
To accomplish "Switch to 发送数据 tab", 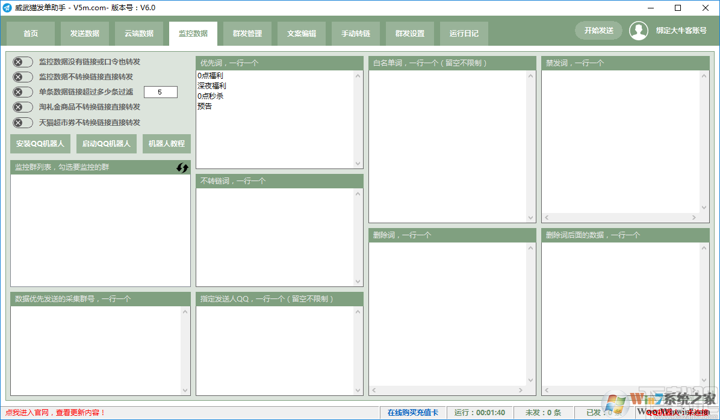I will [x=85, y=34].
